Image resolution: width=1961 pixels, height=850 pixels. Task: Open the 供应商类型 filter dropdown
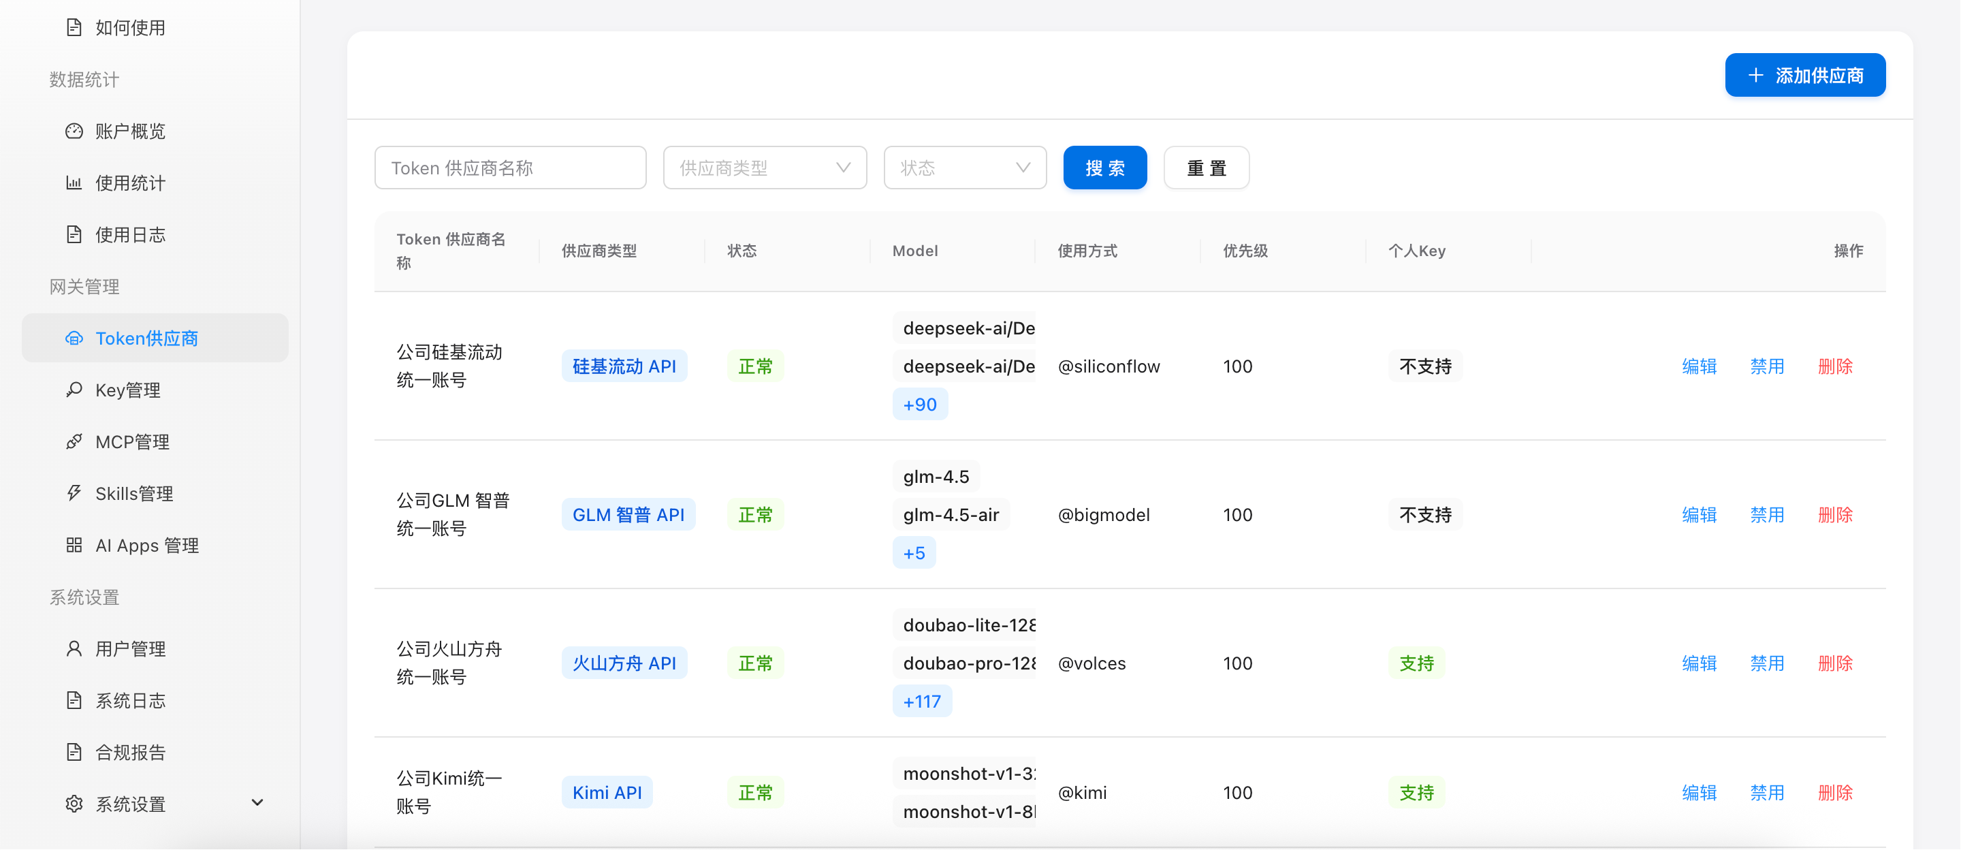point(765,168)
